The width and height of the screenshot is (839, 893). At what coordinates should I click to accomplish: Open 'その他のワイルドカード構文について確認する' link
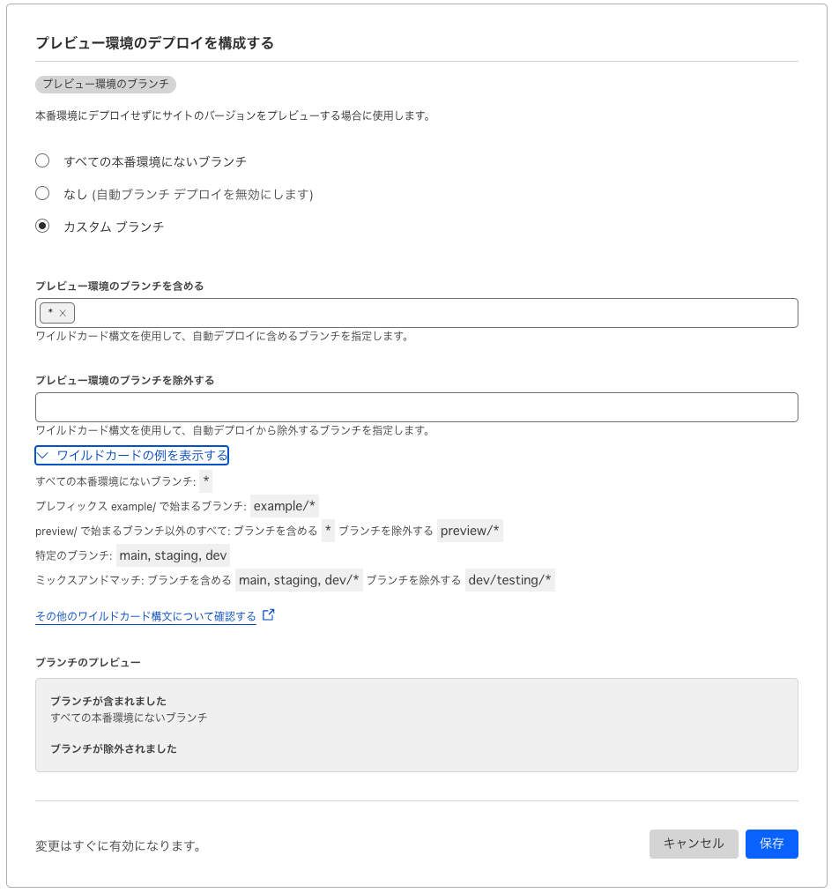145,616
